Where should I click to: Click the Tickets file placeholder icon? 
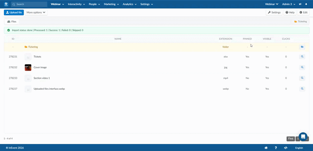pyautogui.click(x=28, y=57)
